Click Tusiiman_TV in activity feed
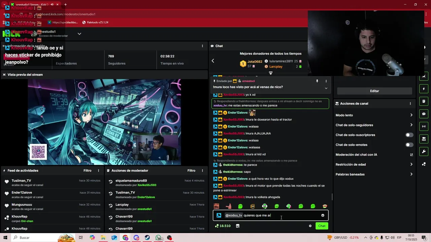This screenshot has height=242, width=431. point(21,181)
